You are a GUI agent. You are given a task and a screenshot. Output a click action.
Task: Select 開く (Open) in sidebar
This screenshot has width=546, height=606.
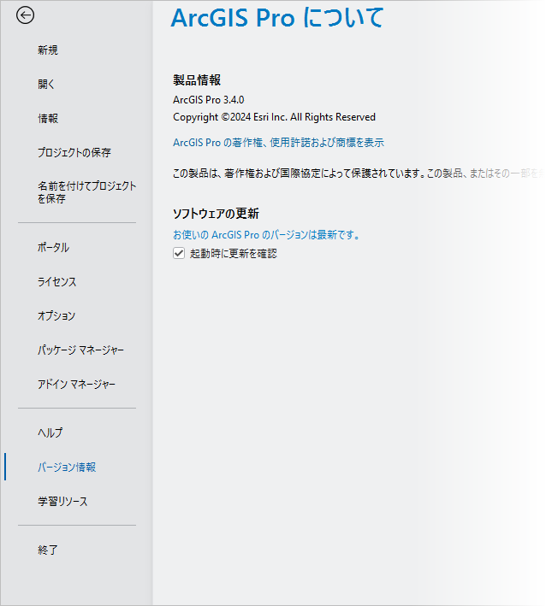[x=46, y=85]
